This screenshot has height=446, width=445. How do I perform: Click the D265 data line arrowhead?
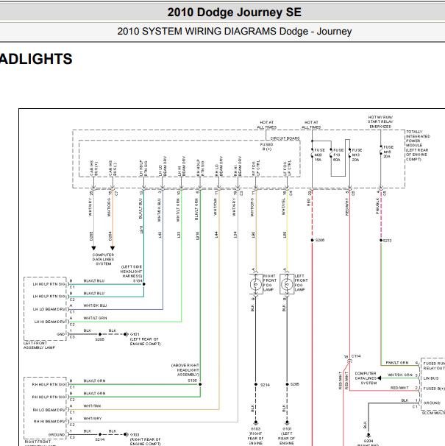click(93, 248)
